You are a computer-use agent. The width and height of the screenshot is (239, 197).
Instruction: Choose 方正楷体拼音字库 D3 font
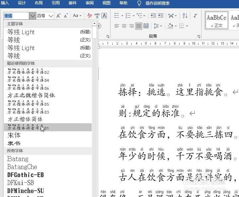click(x=48, y=111)
